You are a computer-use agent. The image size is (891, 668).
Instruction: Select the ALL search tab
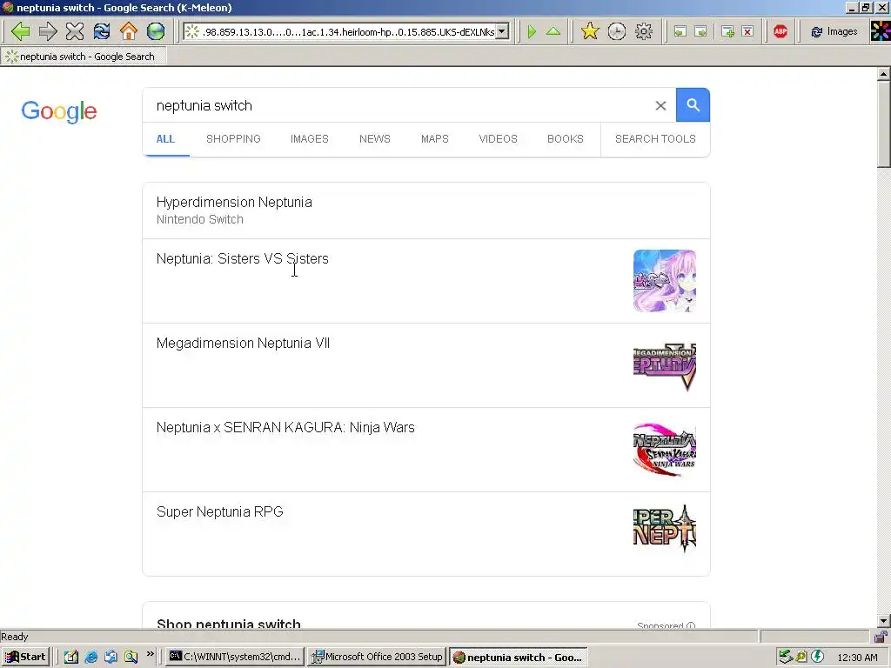(165, 139)
